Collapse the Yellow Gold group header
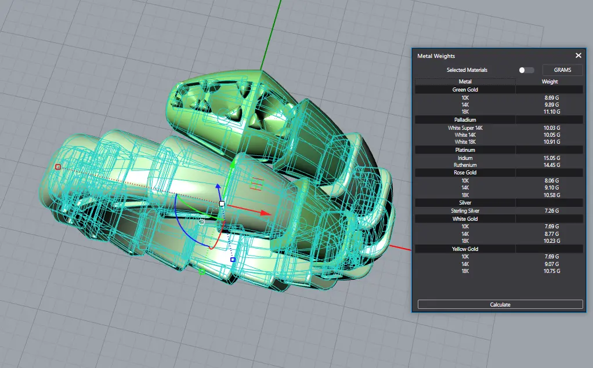 tap(465, 249)
